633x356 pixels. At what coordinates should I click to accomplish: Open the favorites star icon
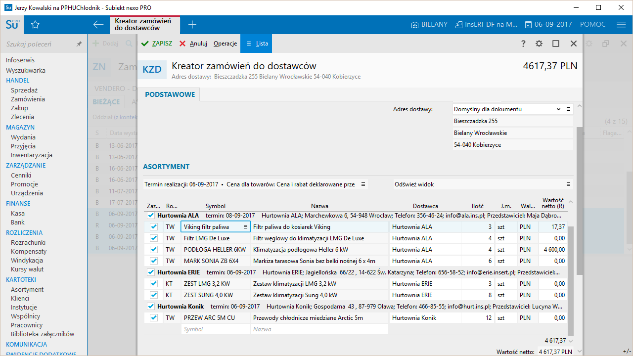(x=35, y=25)
